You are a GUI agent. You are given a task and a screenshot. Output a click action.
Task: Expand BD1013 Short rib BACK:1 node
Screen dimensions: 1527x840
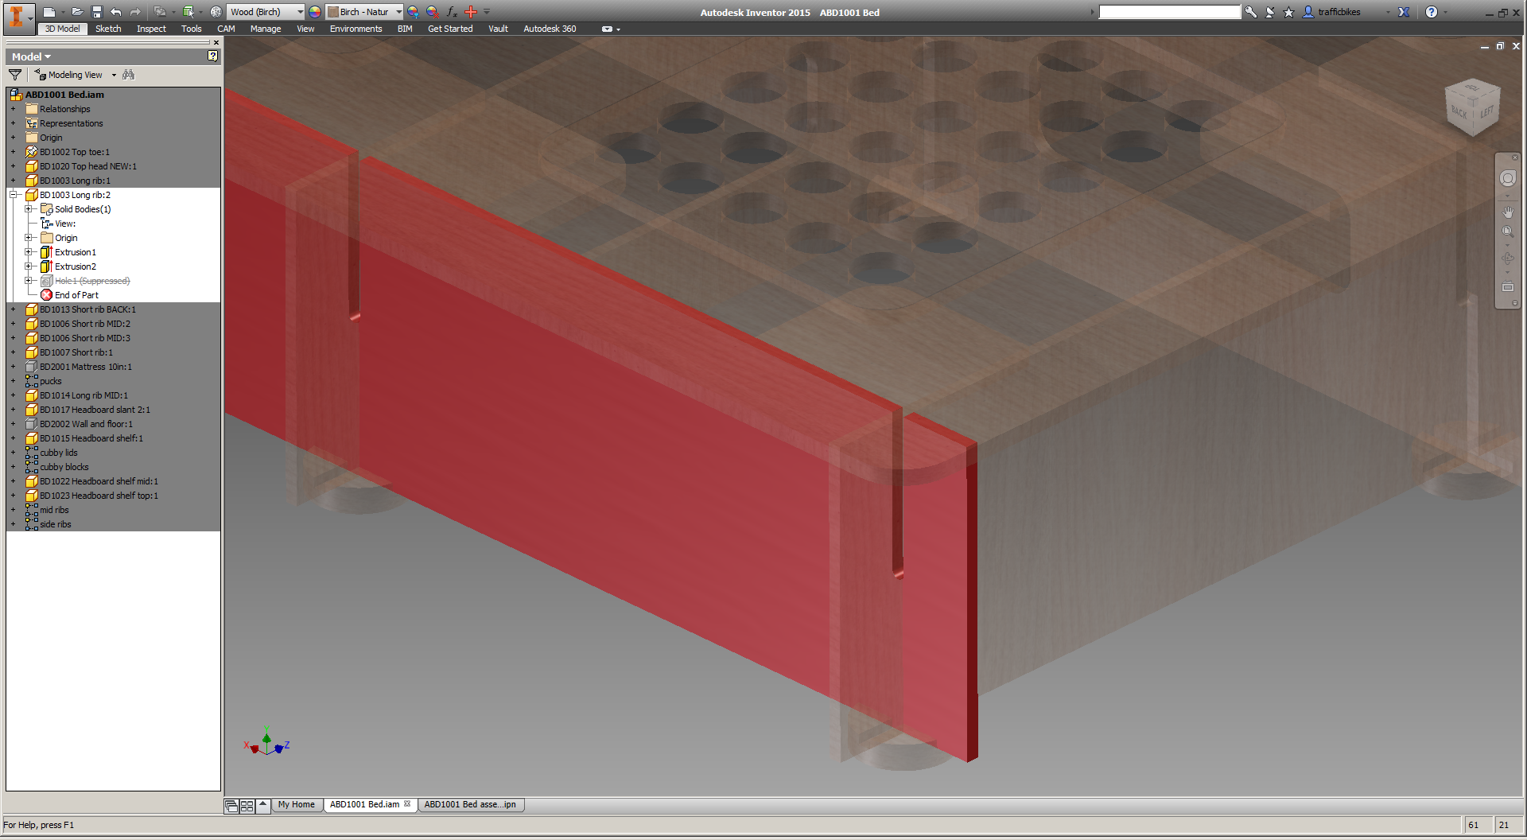click(x=14, y=309)
